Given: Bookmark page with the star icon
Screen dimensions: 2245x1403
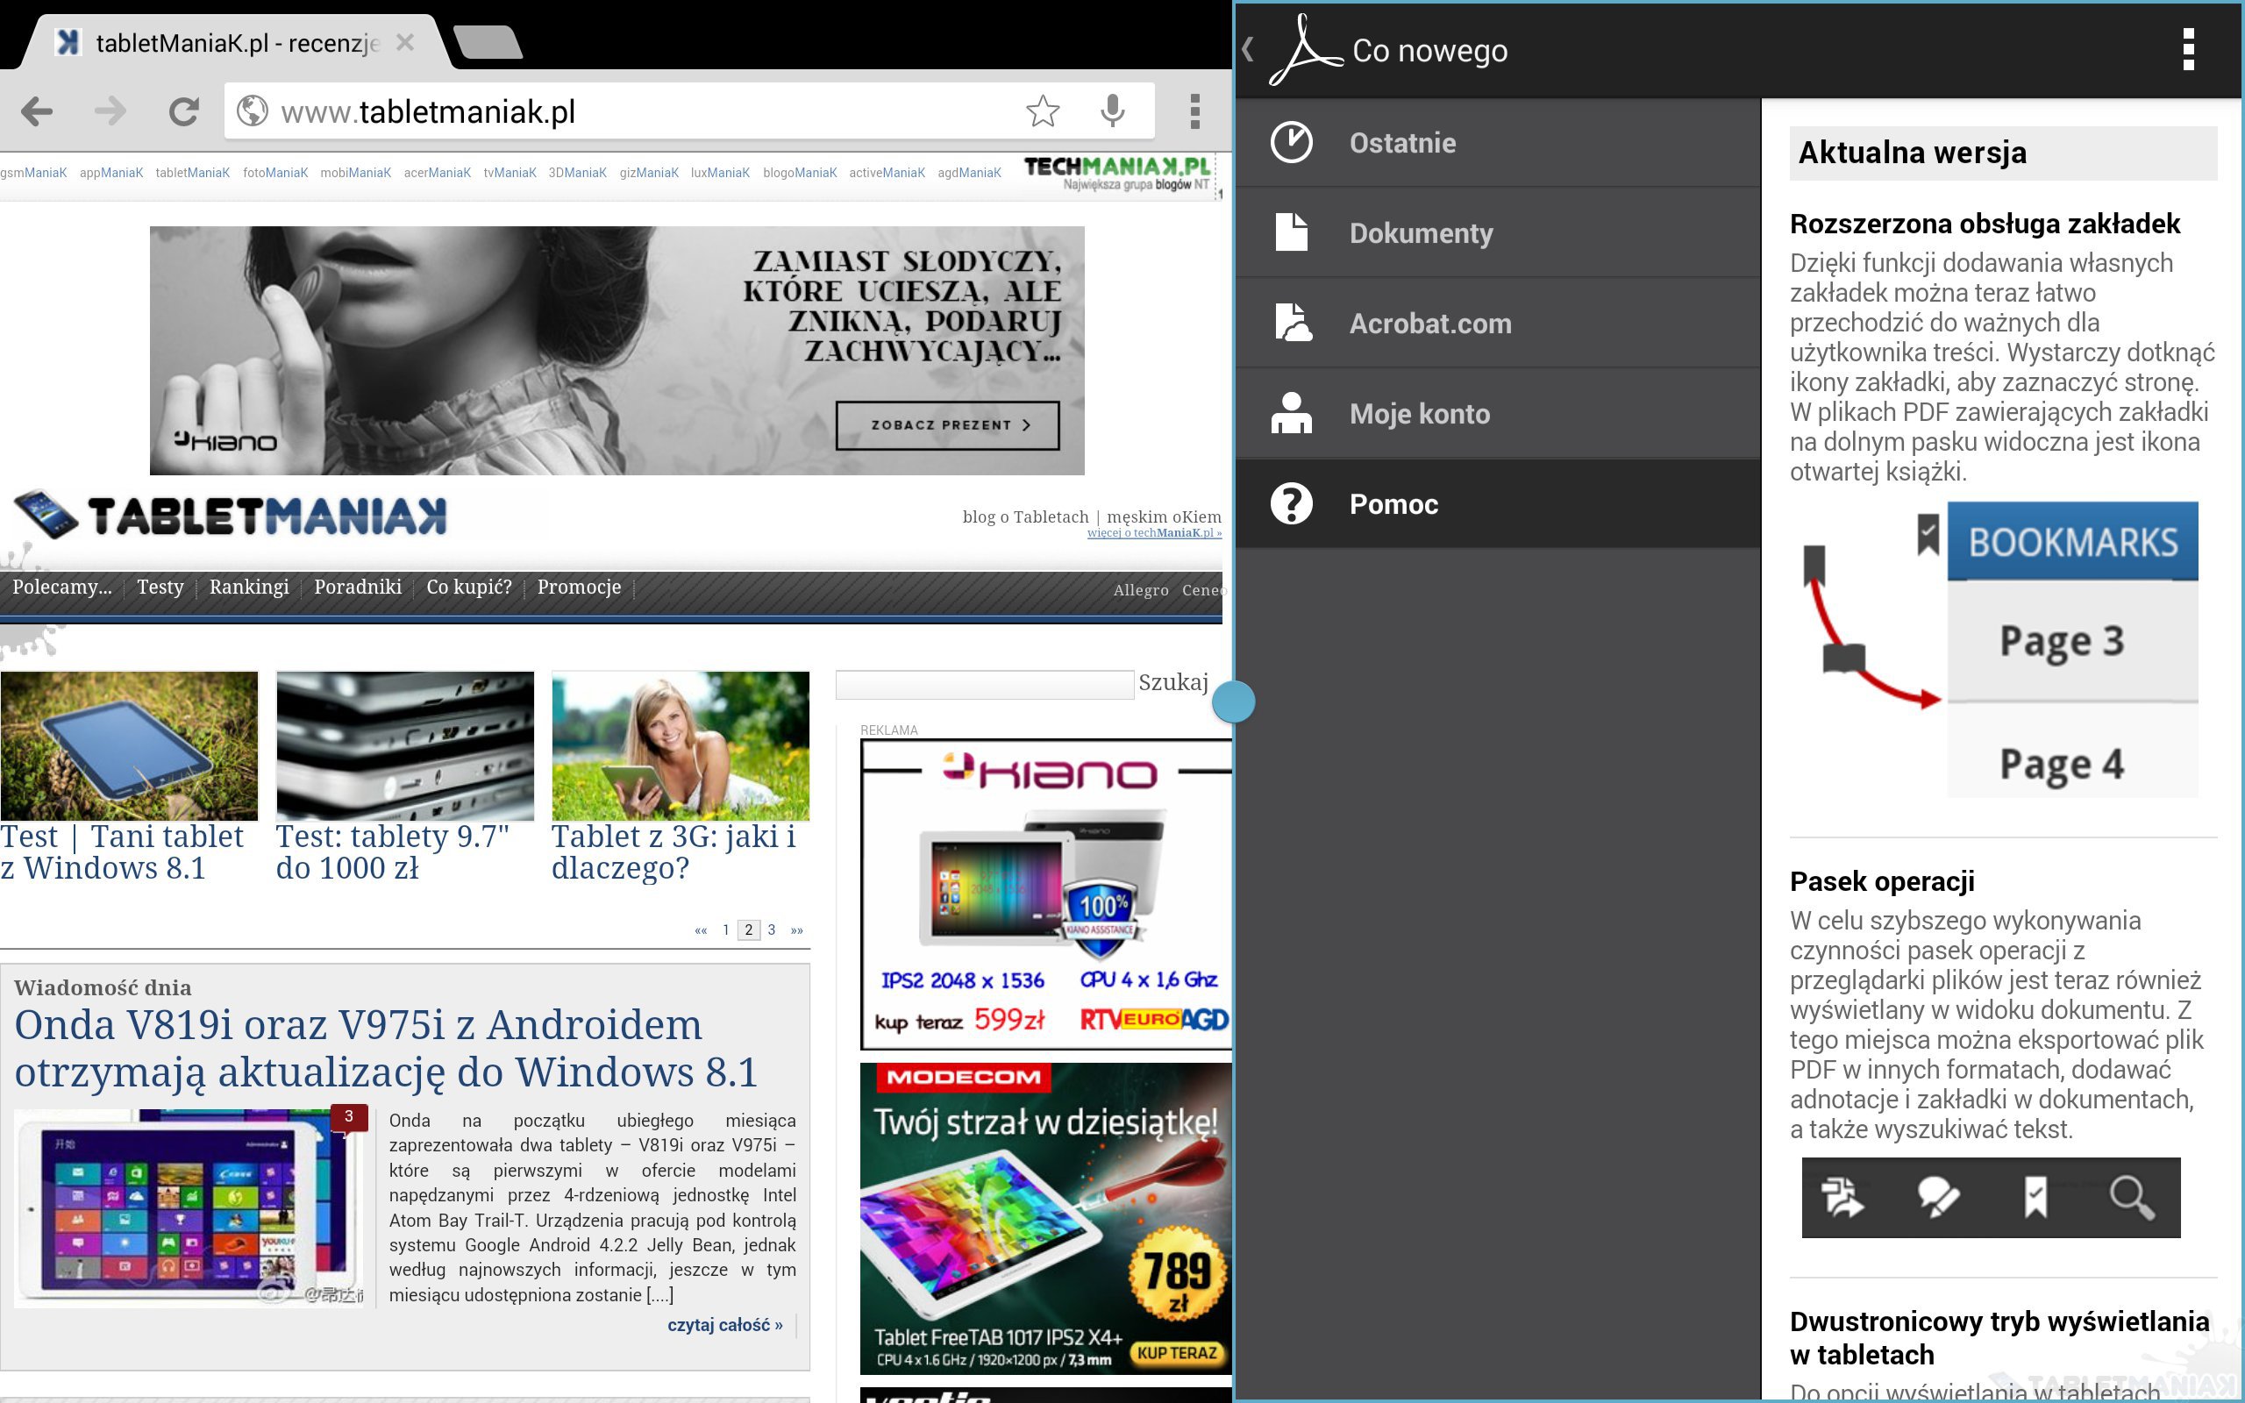Looking at the screenshot, I should pos(1043,111).
